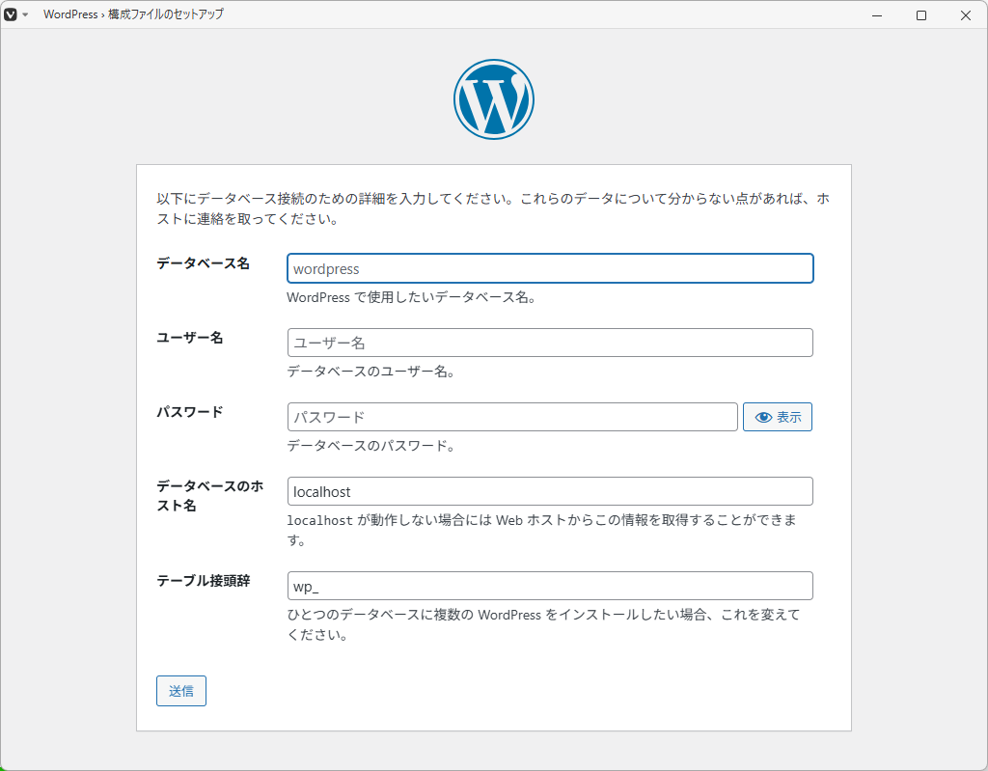Maximize the window

921,15
